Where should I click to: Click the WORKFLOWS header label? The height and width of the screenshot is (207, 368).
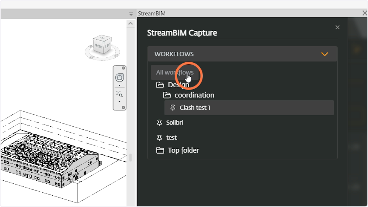[174, 54]
